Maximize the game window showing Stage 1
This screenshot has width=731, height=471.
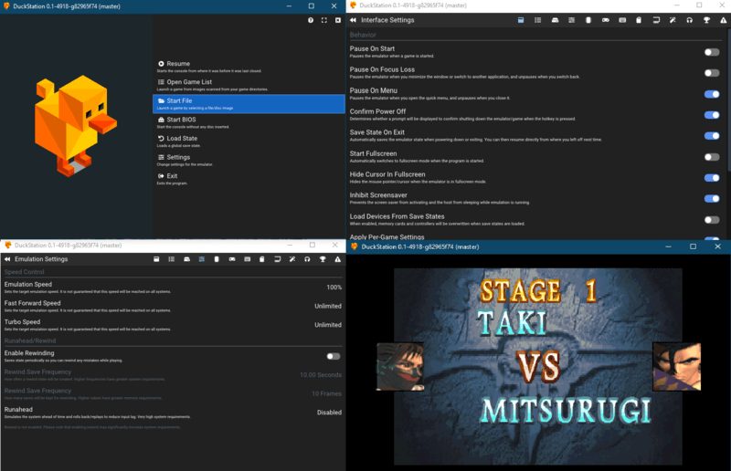tap(693, 246)
